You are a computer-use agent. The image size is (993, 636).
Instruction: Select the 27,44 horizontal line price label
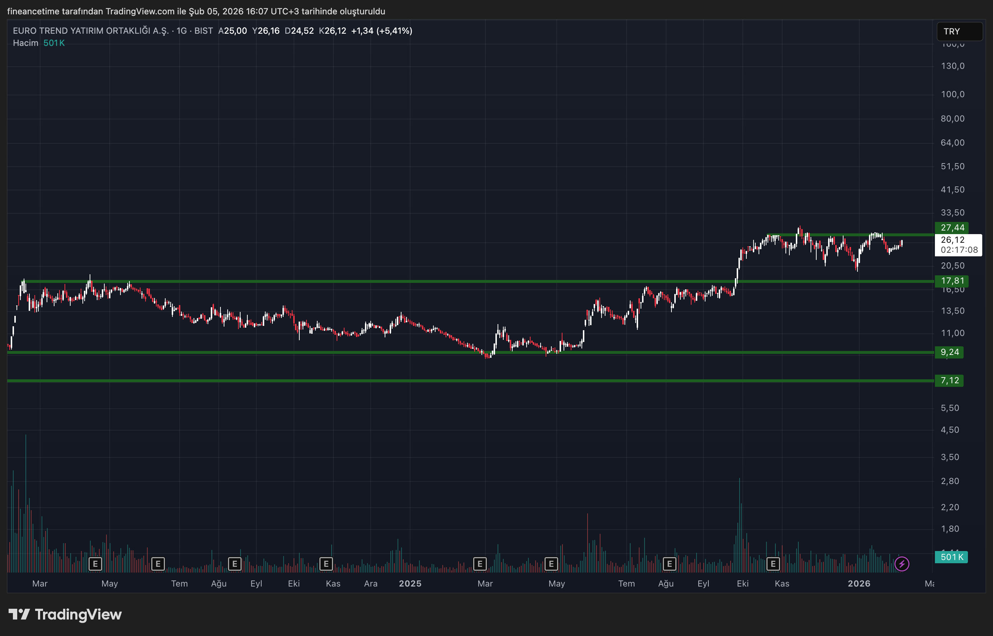click(x=952, y=228)
